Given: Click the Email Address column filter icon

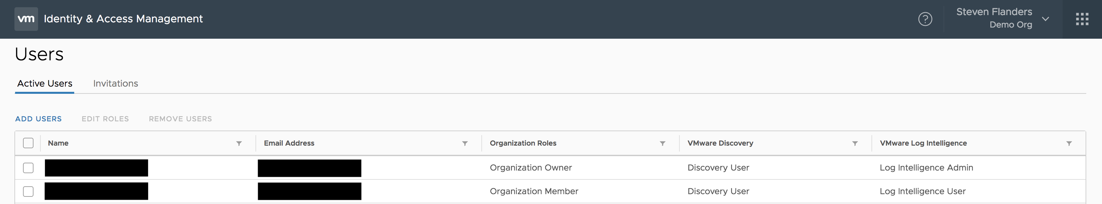Looking at the screenshot, I should click(465, 143).
